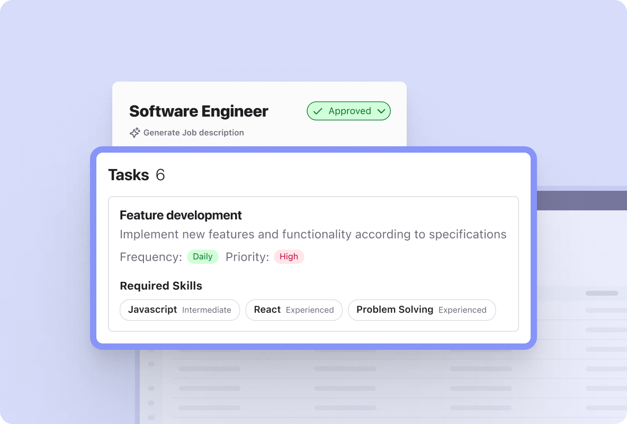
Task: Click the first blurred table row bullet
Action: [x=151, y=364]
